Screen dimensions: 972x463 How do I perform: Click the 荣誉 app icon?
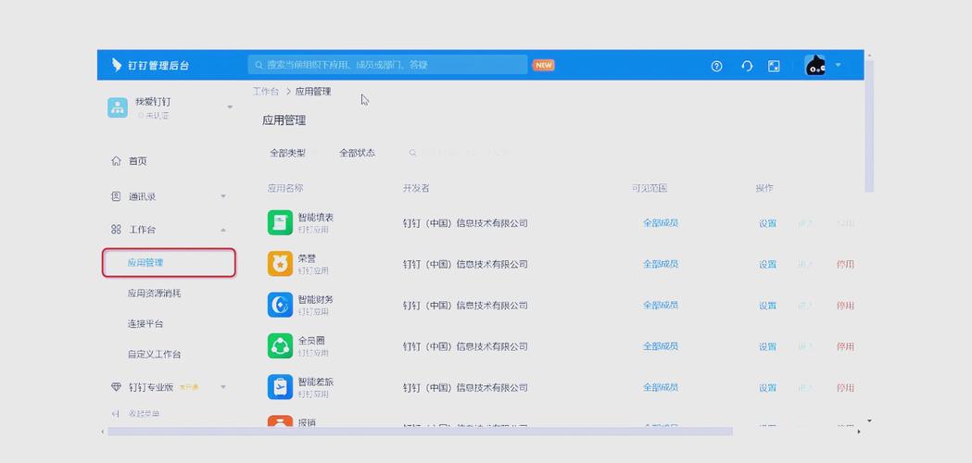(x=280, y=263)
